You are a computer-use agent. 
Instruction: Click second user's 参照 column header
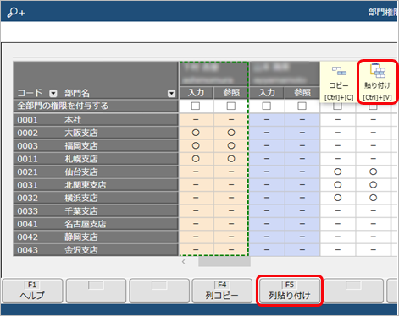pos(302,93)
